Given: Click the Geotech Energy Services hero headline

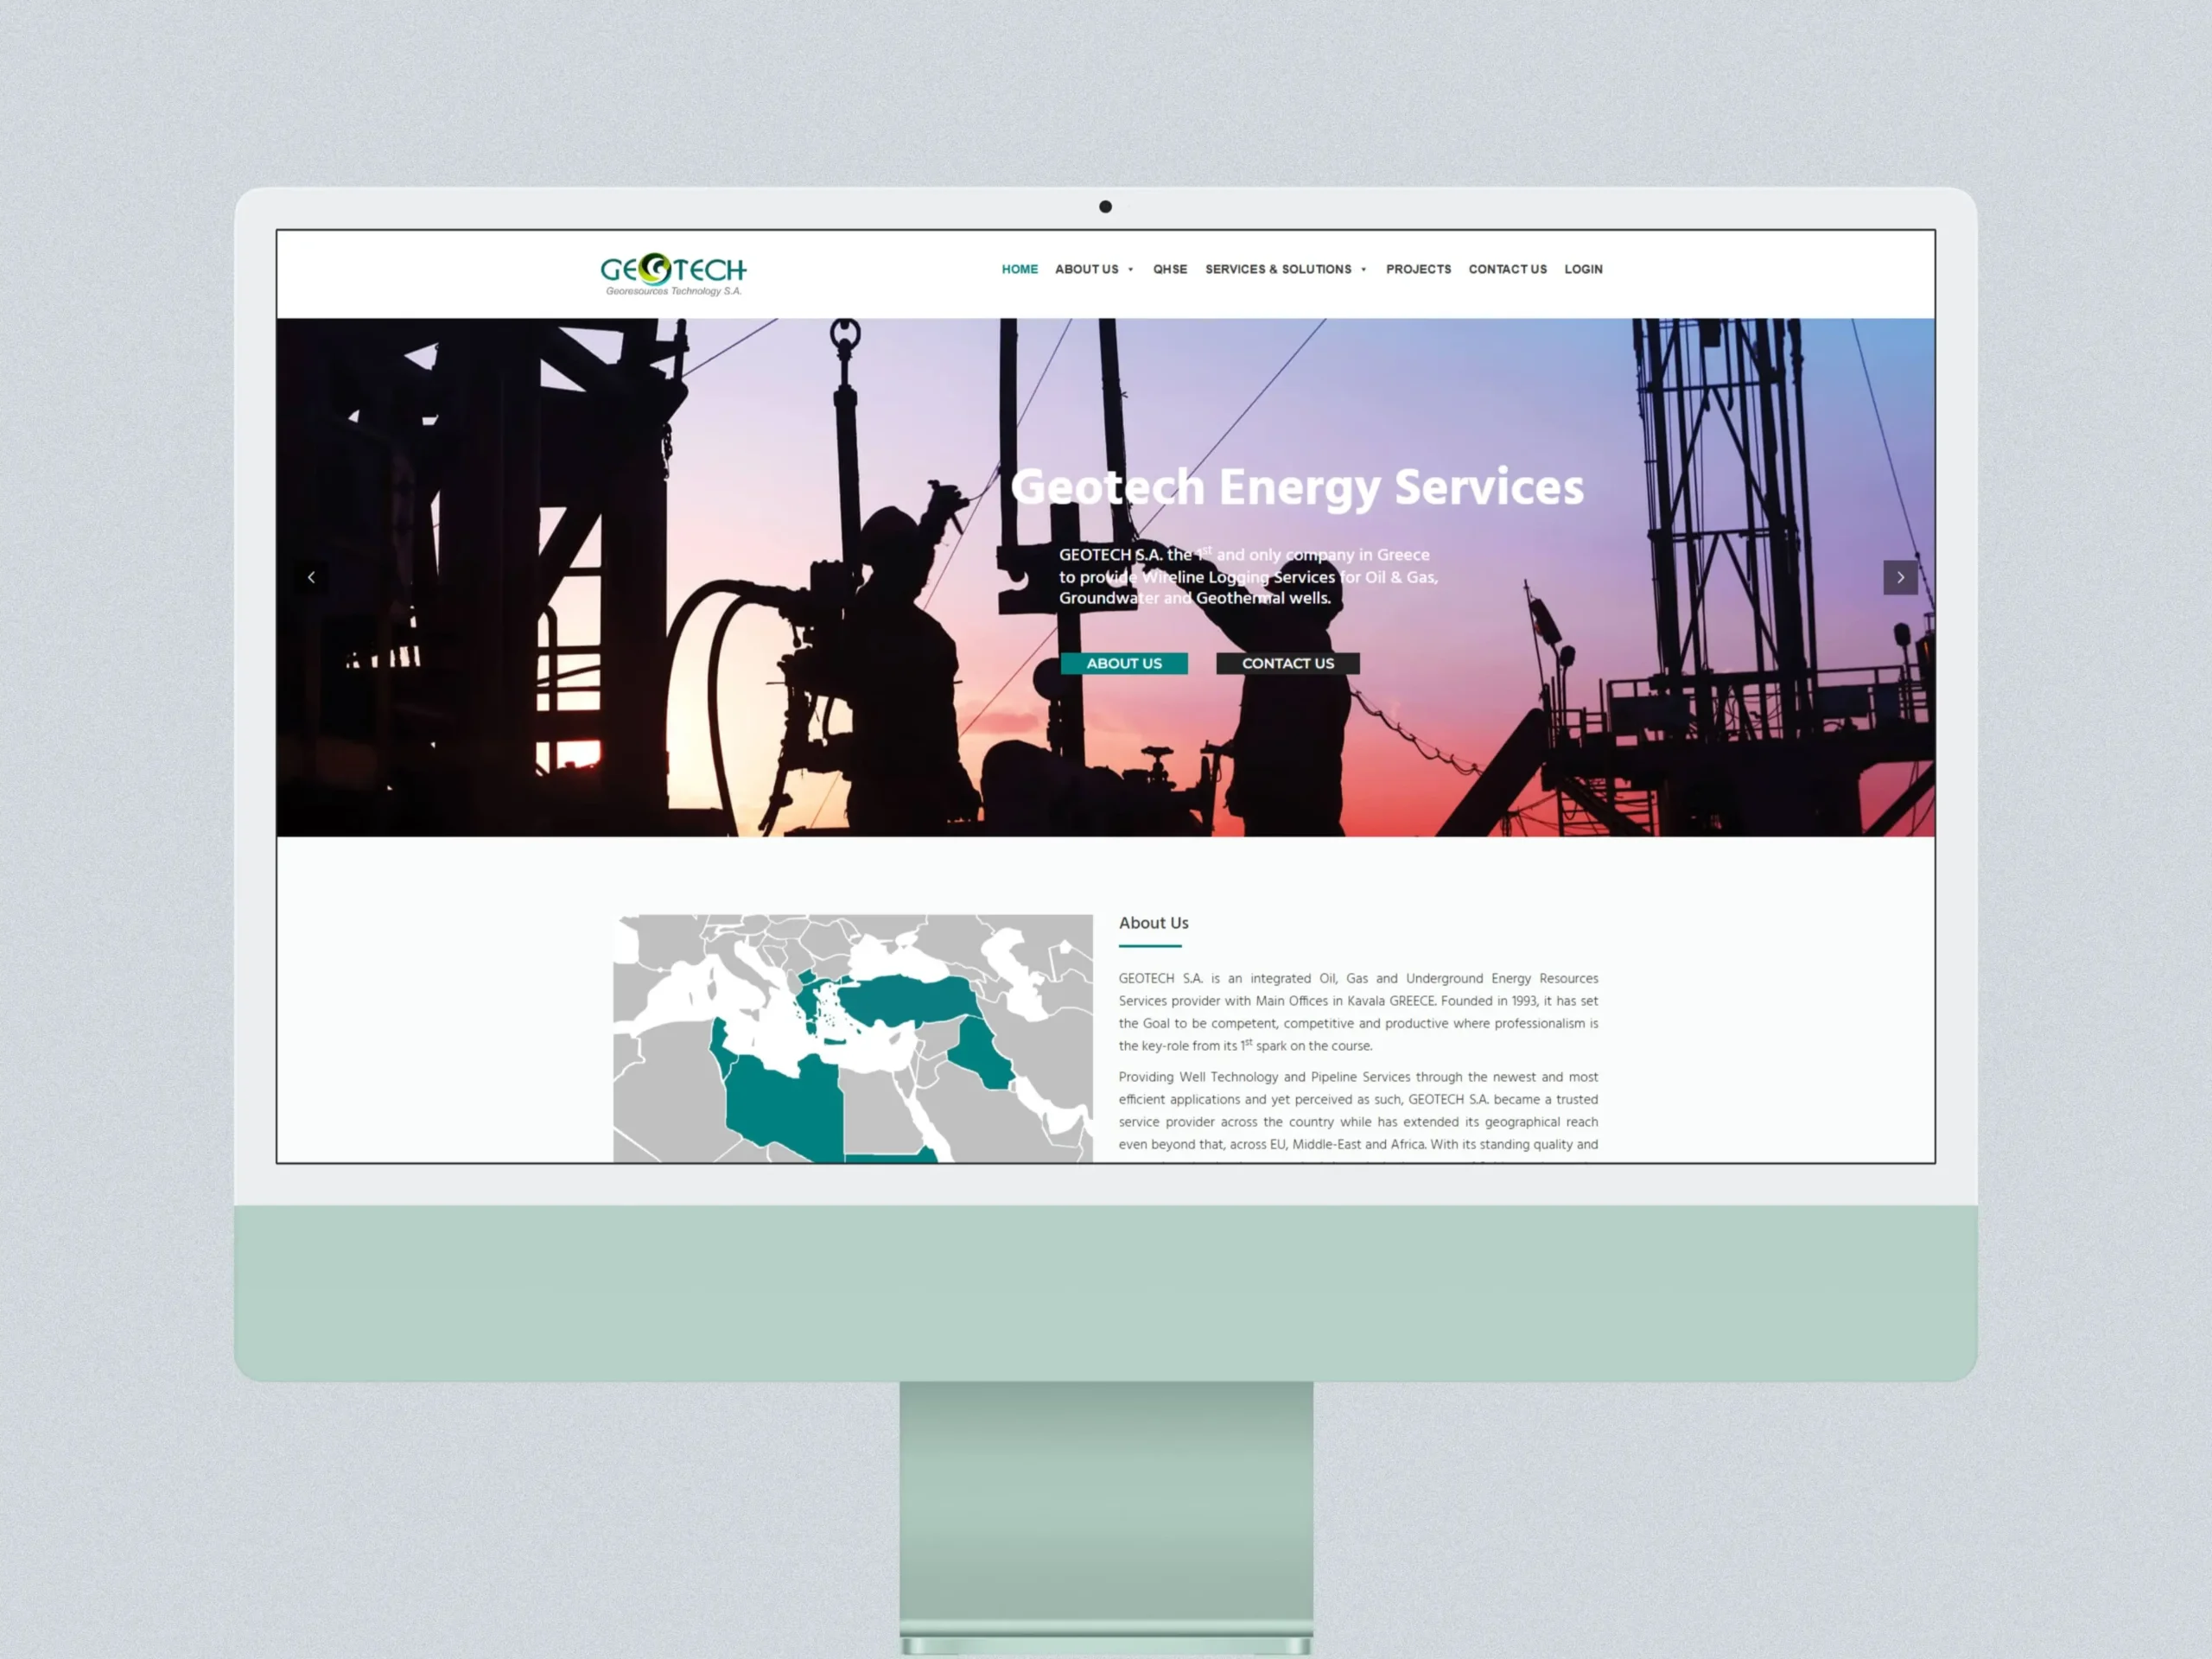Looking at the screenshot, I should (x=1297, y=489).
